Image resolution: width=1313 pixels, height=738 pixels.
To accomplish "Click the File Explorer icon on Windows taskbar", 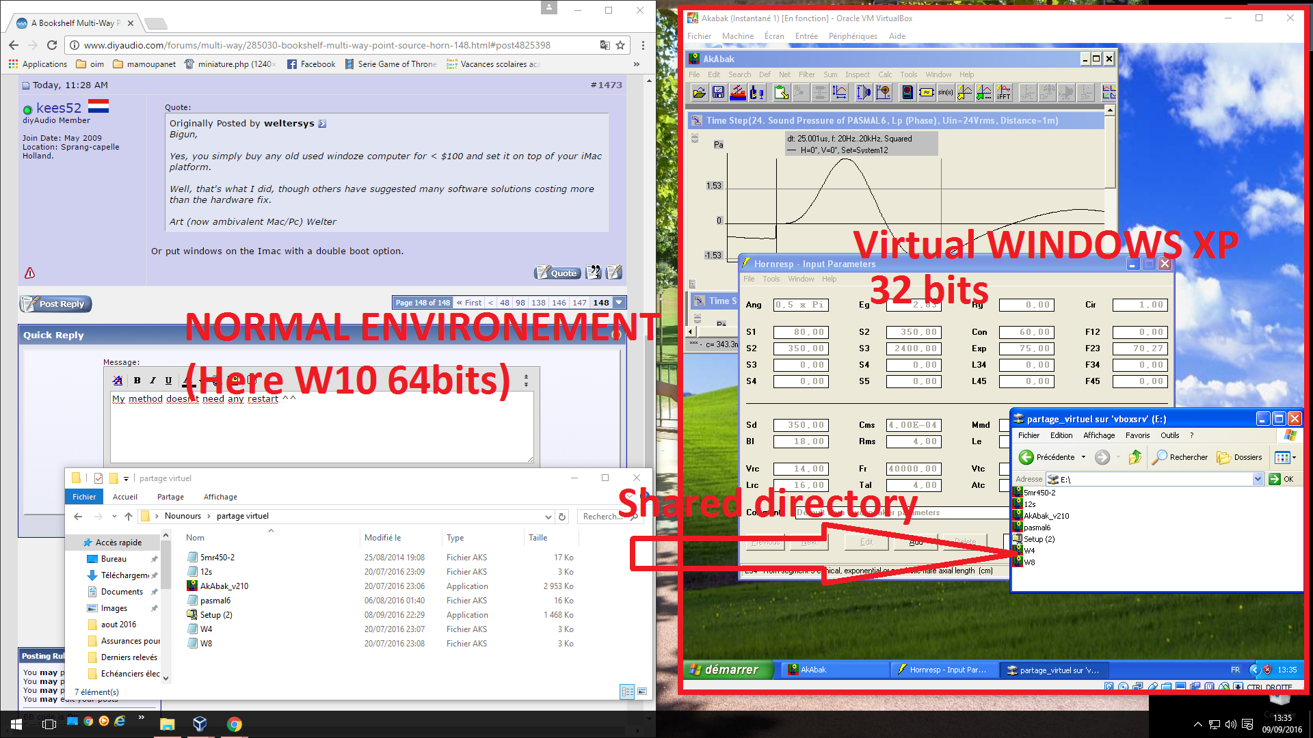I will (x=168, y=724).
